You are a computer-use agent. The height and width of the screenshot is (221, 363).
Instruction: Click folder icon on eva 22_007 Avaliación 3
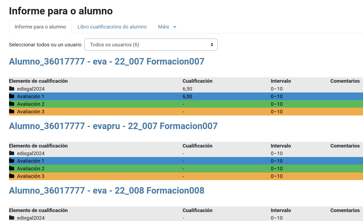12,111
